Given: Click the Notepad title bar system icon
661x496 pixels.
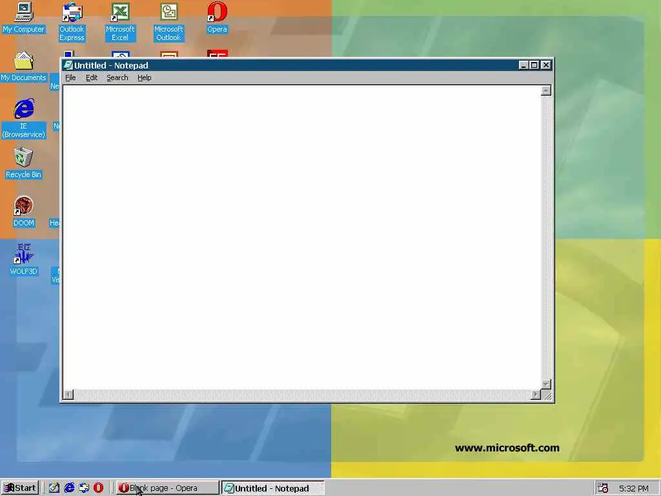Looking at the screenshot, I should (x=68, y=65).
